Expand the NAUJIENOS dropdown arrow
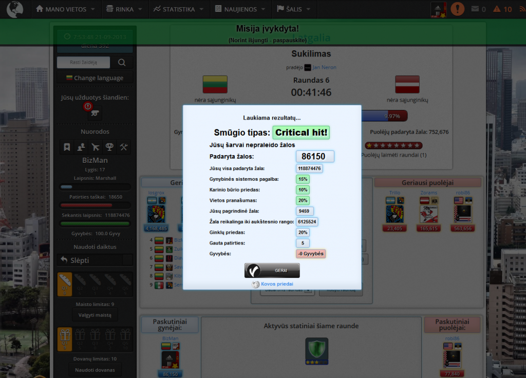 point(264,9)
